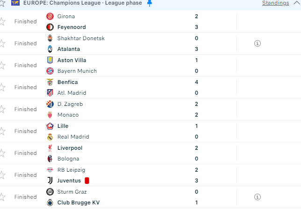301x210 pixels.
Task: Click the Europe flag icon in header
Action: 15,3
